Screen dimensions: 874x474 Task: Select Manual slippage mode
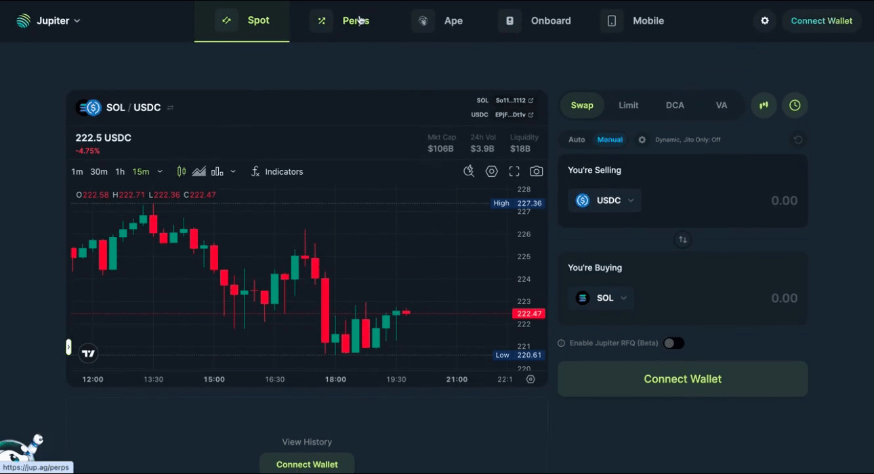point(610,140)
